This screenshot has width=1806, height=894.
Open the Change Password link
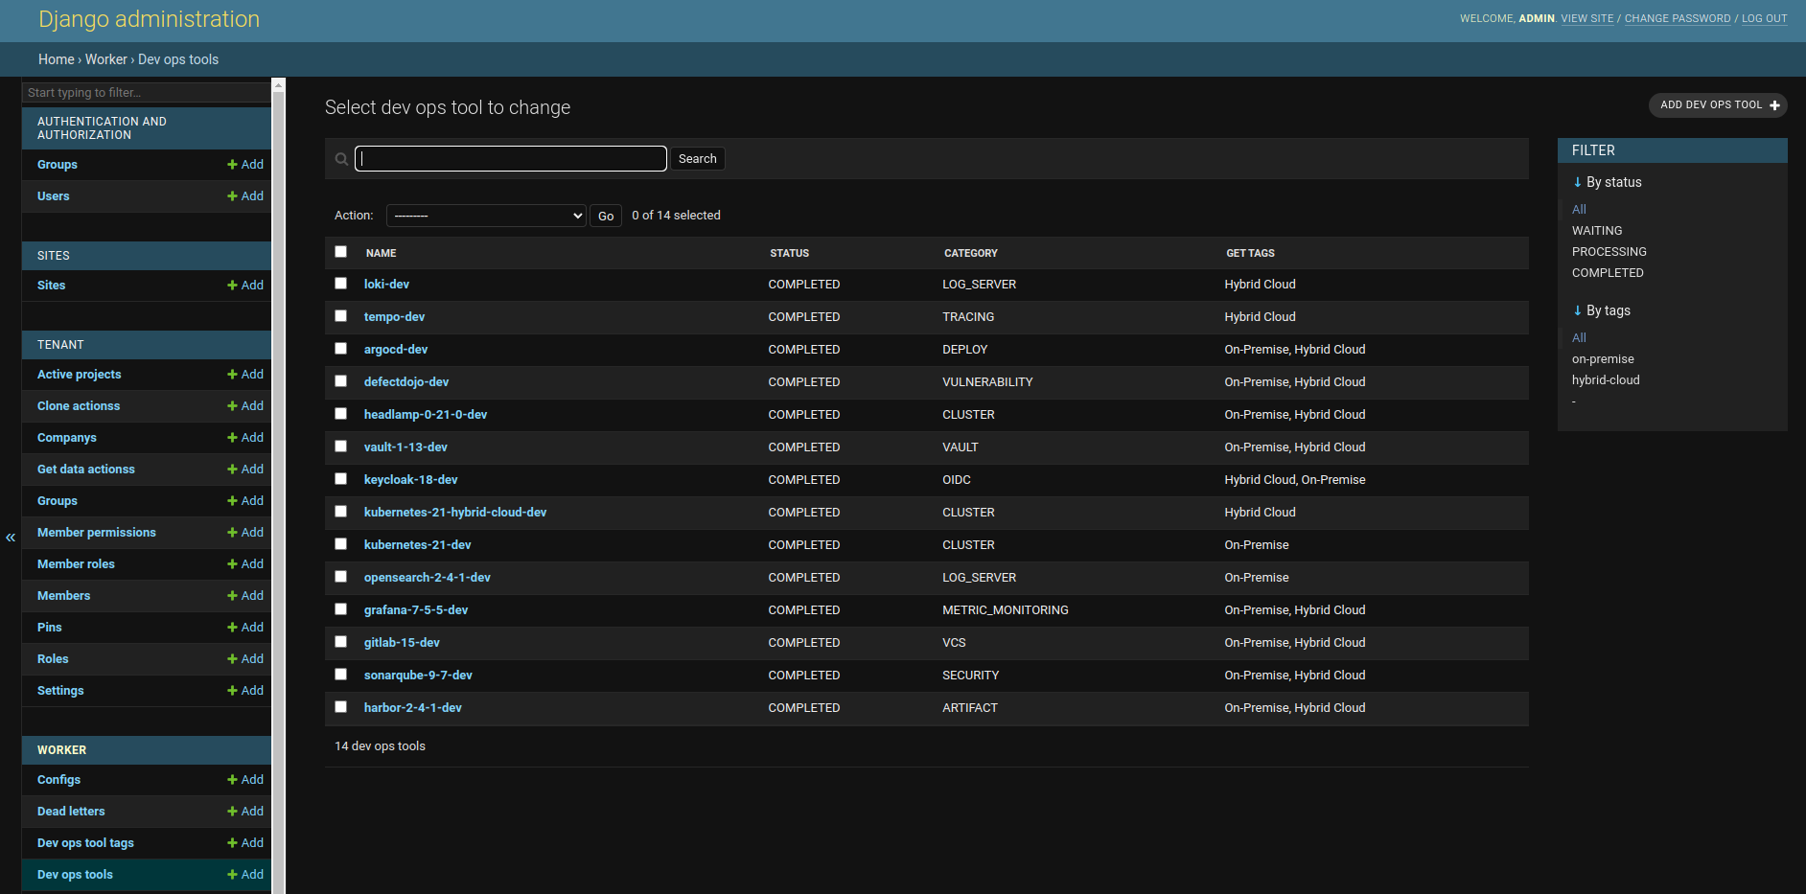click(1678, 18)
